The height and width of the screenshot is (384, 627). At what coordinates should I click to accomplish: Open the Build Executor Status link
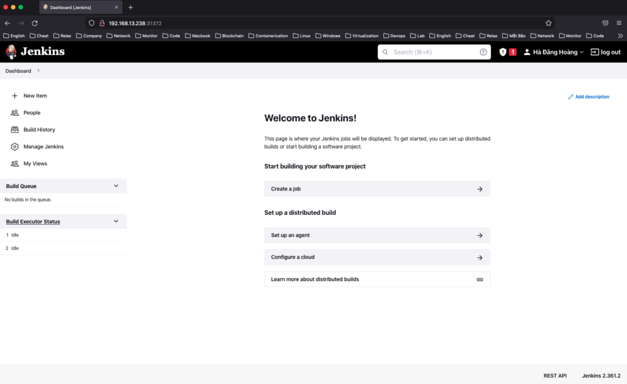pos(33,221)
